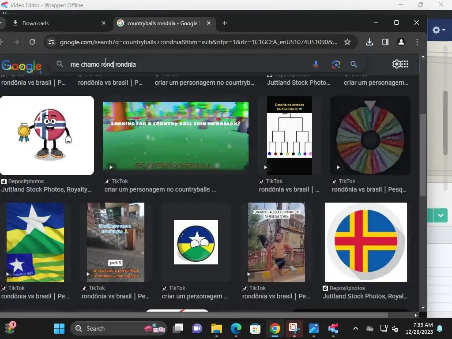452x339 pixels.
Task: Click horizontal scrollbar right arrow
Action: coord(416,315)
